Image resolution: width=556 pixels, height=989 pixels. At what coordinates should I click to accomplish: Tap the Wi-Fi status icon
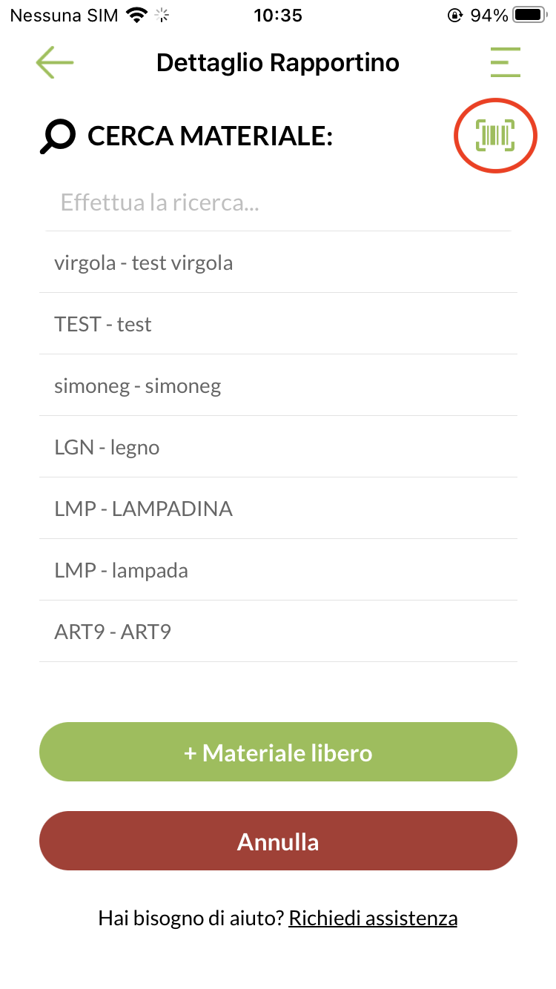click(137, 16)
